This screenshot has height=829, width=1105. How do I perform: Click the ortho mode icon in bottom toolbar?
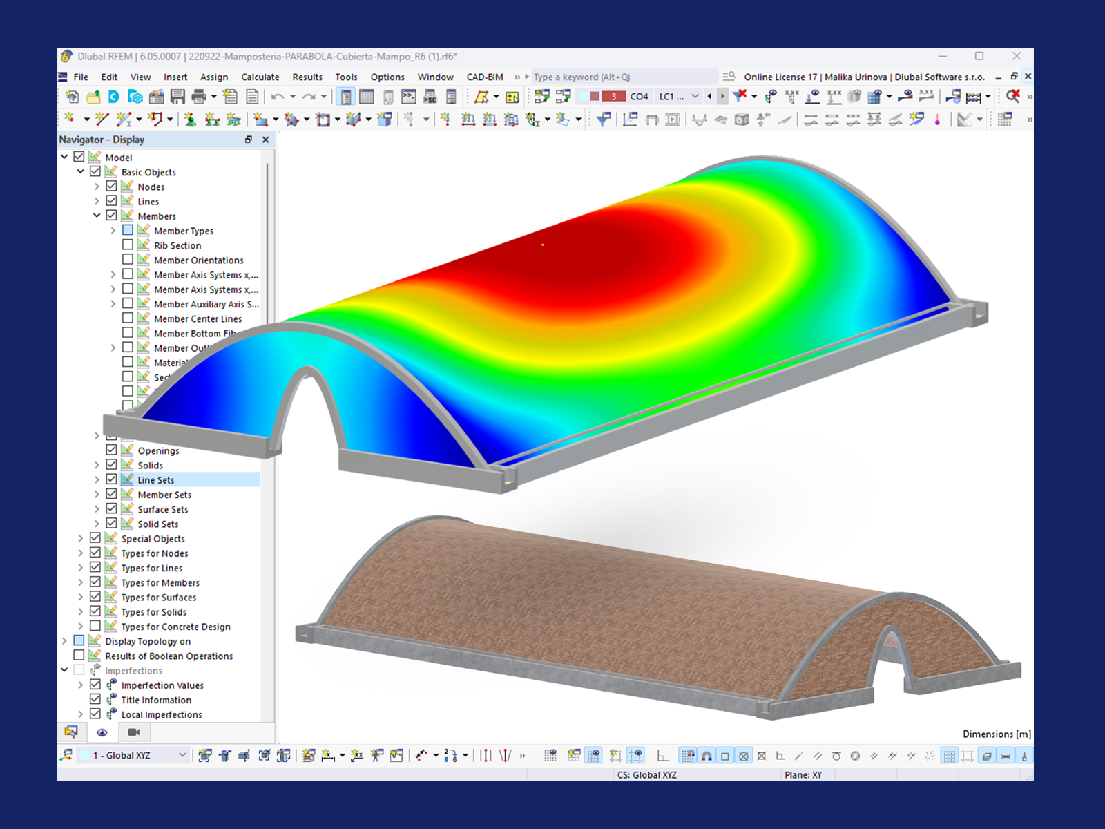coord(663,756)
